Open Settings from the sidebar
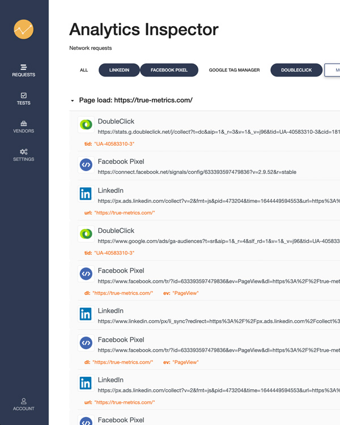Viewport: 340px width, 425px height. 24,155
